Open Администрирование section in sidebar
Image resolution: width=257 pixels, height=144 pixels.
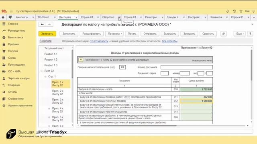pyautogui.click(x=20, y=106)
